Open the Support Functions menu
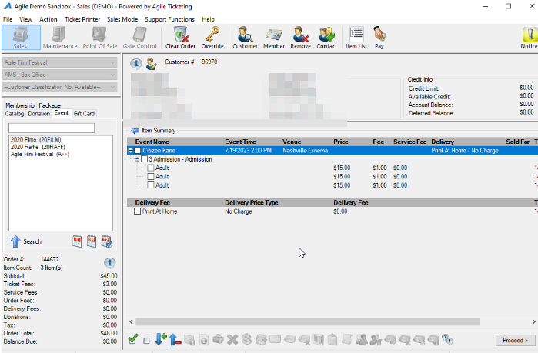The width and height of the screenshot is (538, 353). 169,19
